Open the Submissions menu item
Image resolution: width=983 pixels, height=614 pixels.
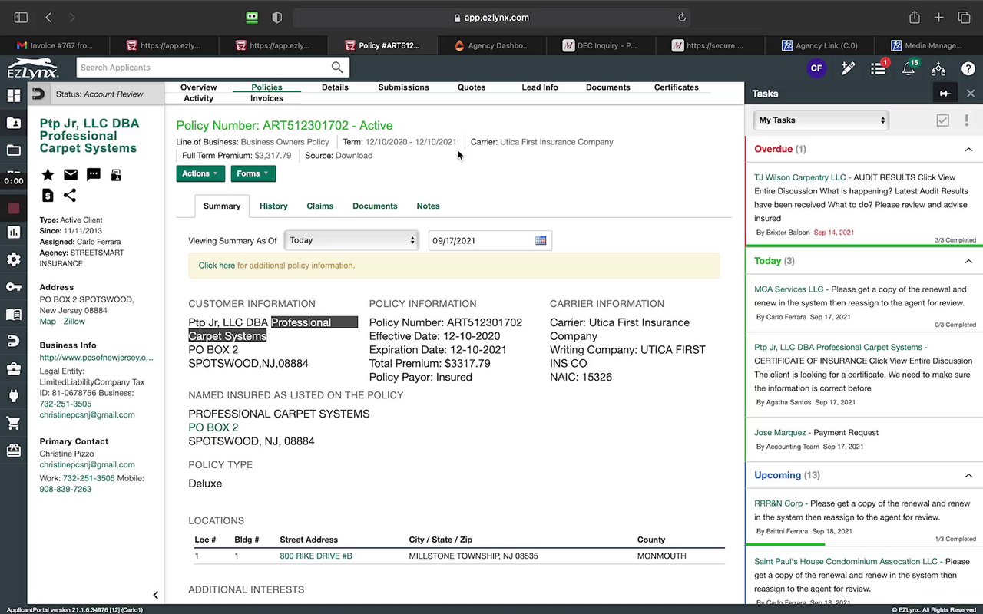coord(403,87)
